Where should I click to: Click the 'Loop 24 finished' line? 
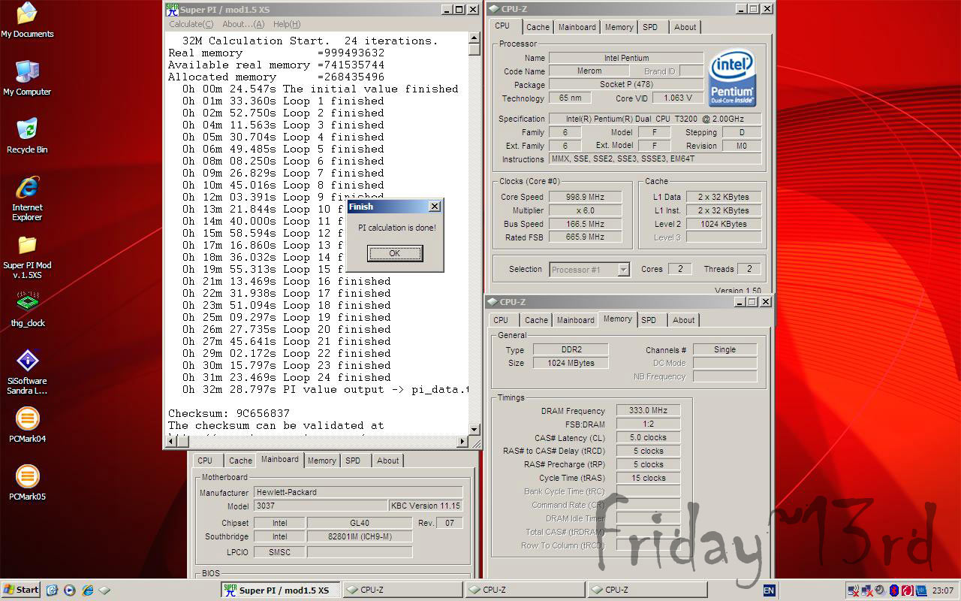click(286, 377)
